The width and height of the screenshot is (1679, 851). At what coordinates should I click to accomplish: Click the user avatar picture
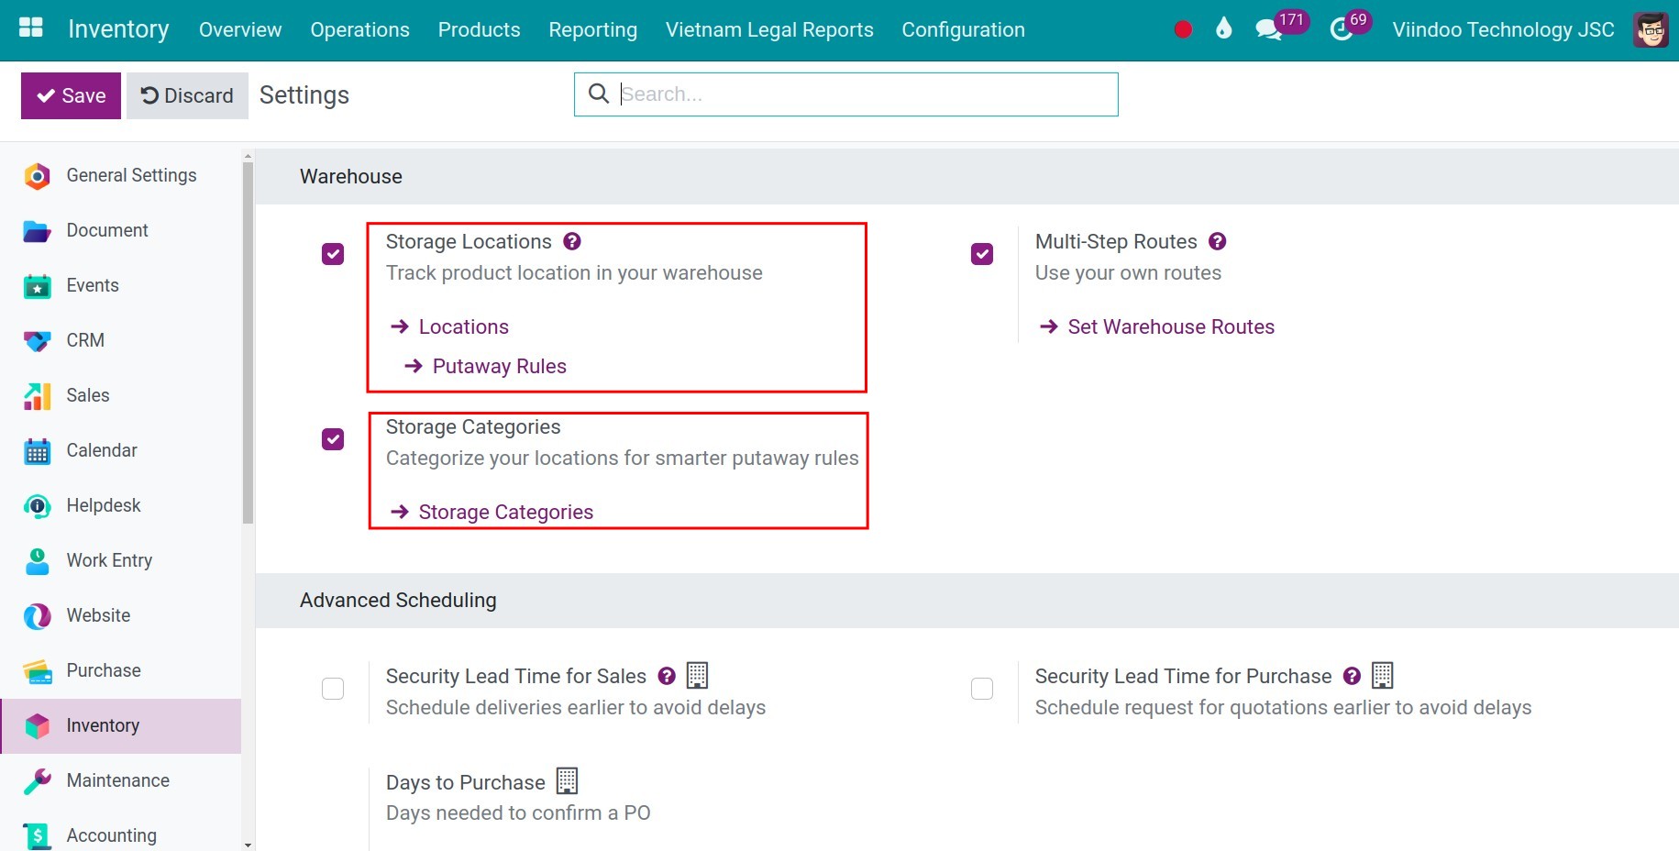(x=1651, y=29)
